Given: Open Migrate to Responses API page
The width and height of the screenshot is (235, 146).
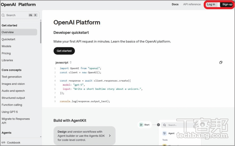Looking at the screenshot, I should [16, 121].
